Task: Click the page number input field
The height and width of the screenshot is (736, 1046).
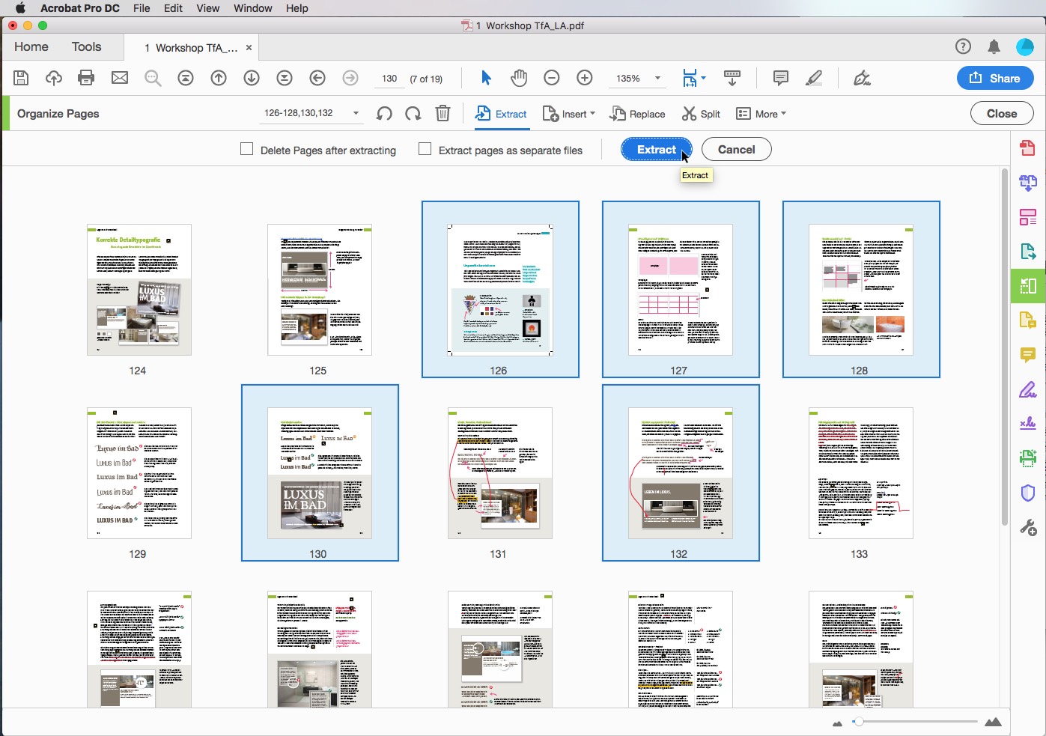Action: [x=389, y=78]
